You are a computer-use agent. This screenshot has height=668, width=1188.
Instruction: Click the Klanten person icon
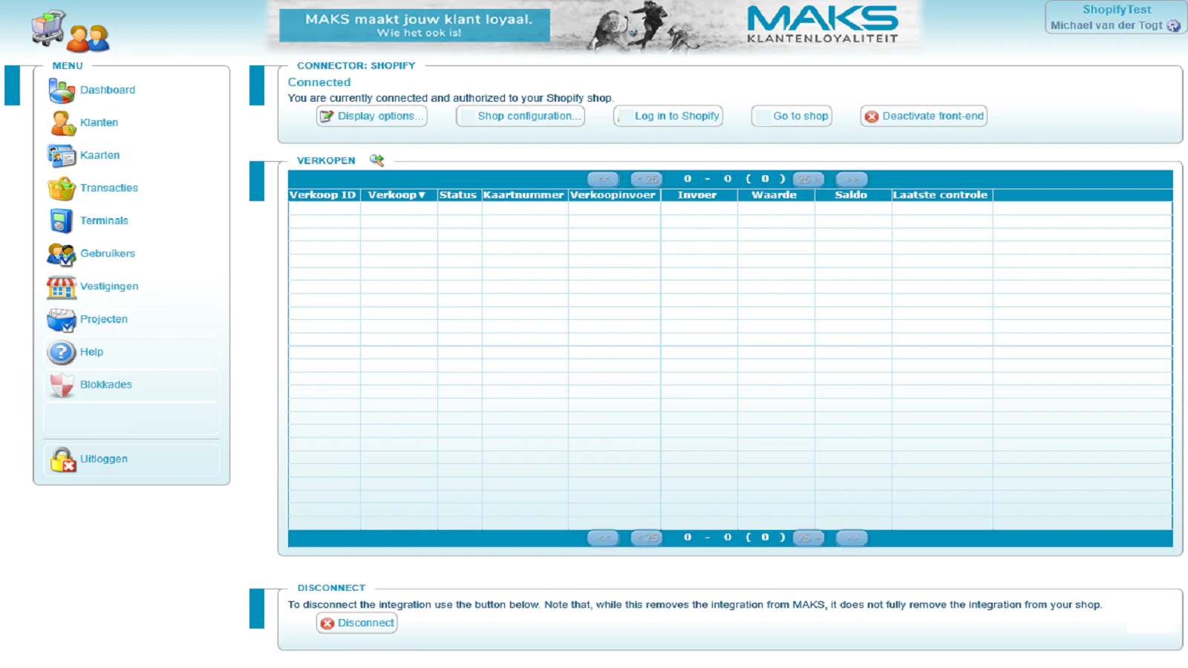[62, 123]
